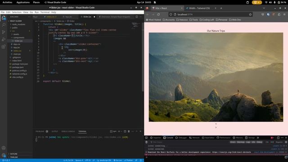The width and height of the screenshot is (288, 162).
Task: Open the Coding Loft bookmarks folder
Action: point(207,20)
